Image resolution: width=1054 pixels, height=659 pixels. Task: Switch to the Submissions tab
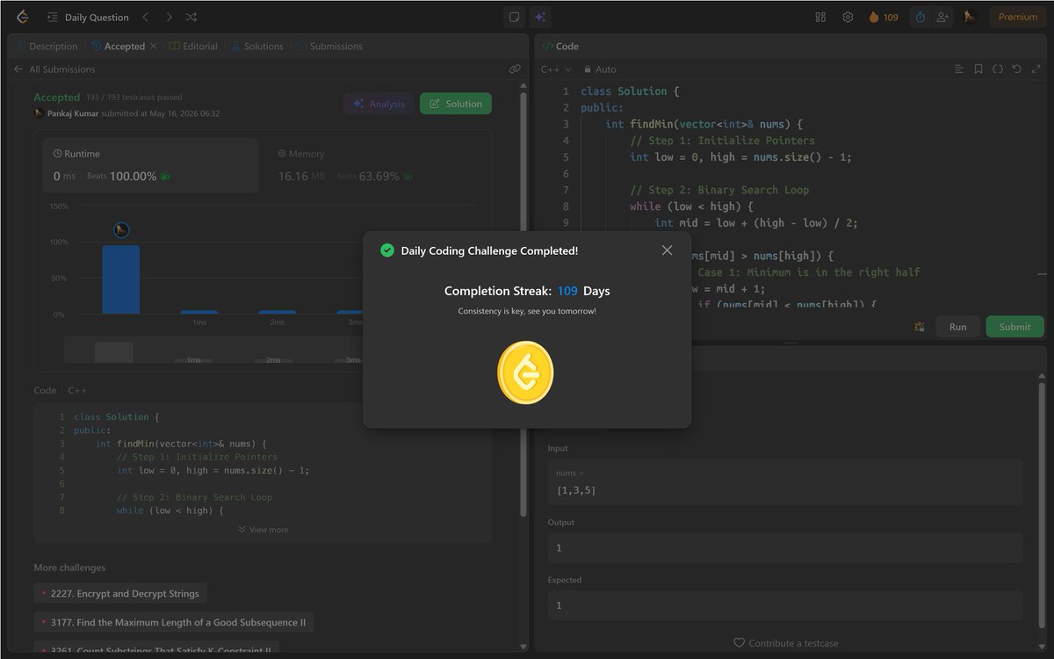pyautogui.click(x=329, y=46)
